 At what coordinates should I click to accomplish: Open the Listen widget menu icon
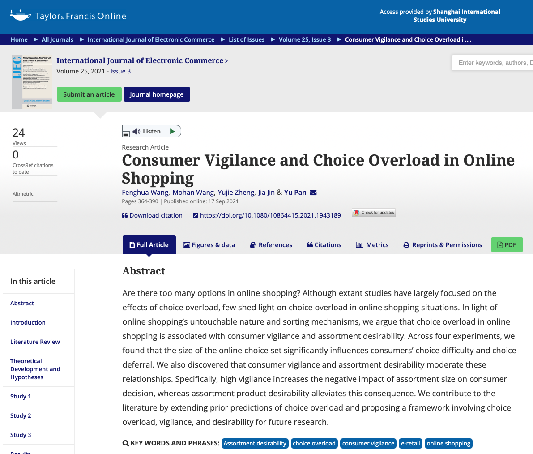pyautogui.click(x=126, y=133)
